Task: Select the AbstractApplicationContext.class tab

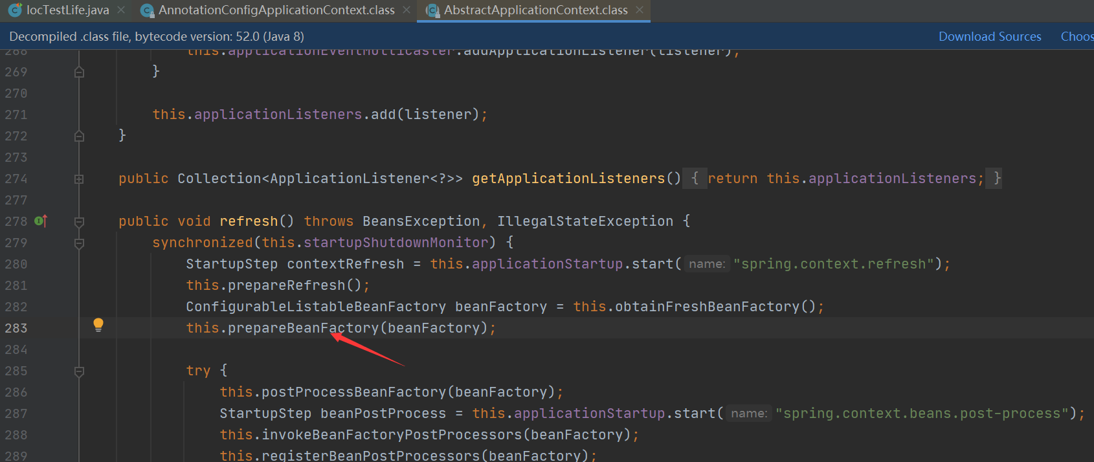Action: [x=535, y=10]
